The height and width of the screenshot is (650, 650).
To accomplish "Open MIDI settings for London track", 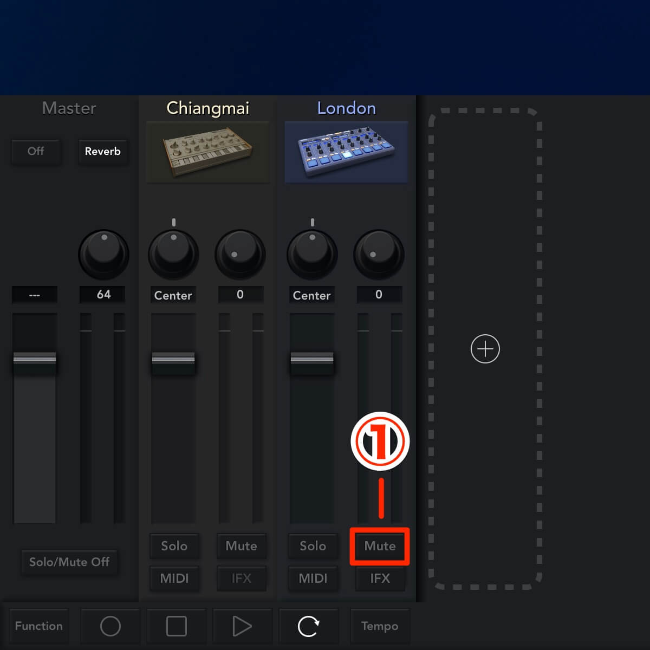I will [313, 578].
